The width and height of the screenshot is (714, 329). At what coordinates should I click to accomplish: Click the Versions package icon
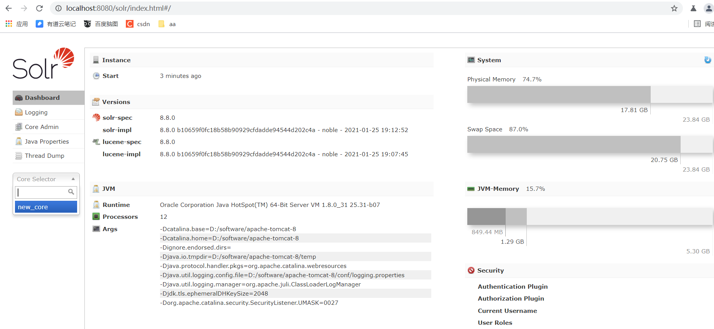[x=96, y=102]
